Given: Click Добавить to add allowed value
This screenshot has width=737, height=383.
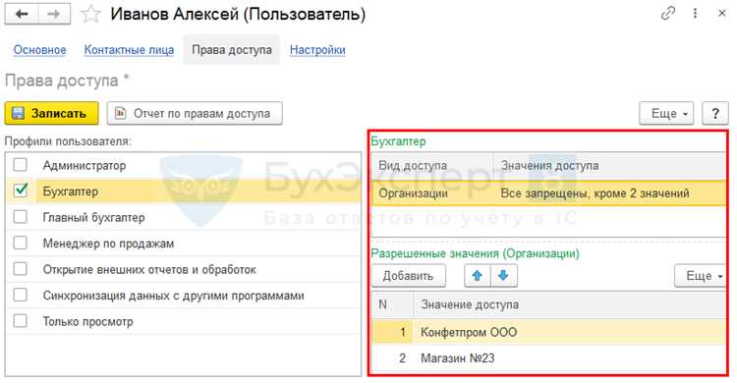Looking at the screenshot, I should (x=408, y=275).
